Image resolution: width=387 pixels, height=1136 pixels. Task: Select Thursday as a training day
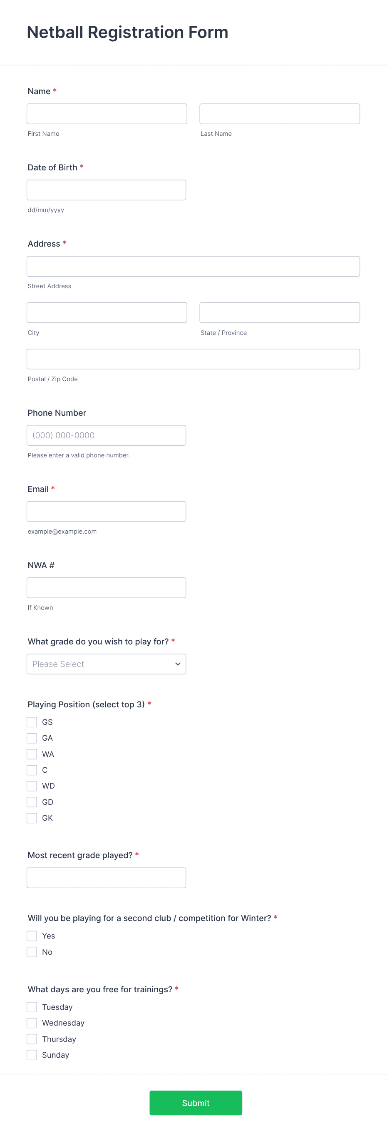31,1039
